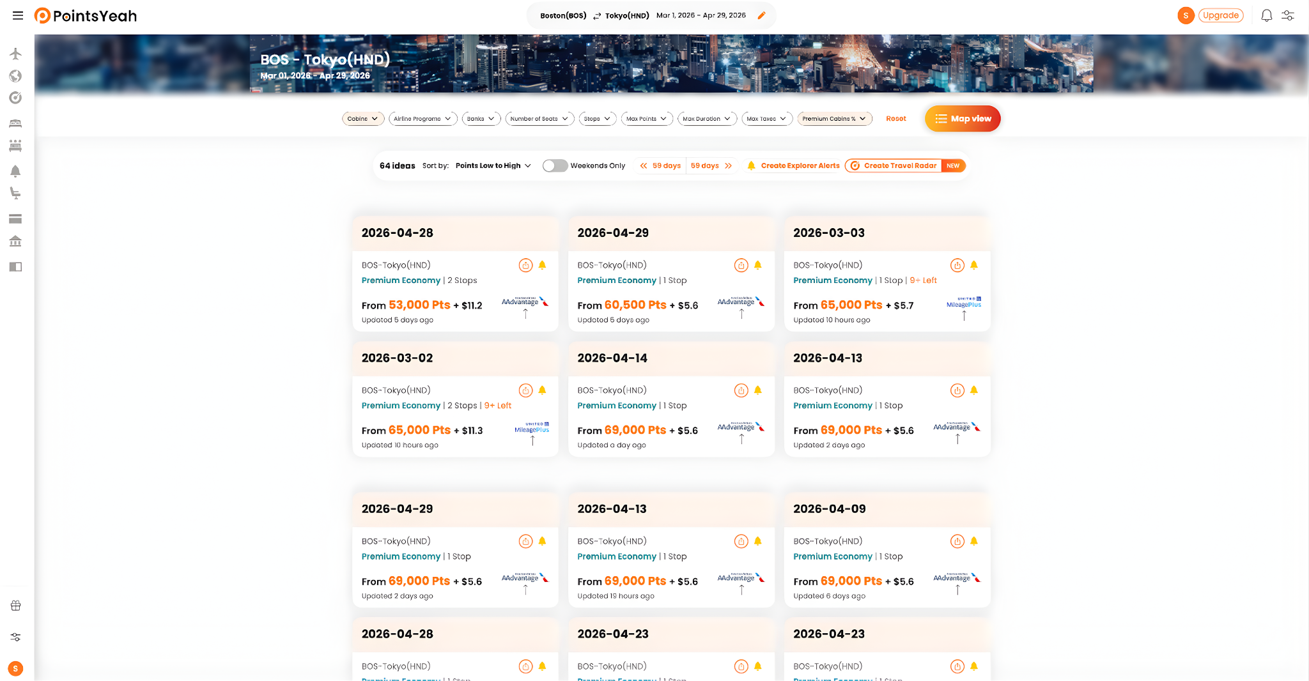The width and height of the screenshot is (1309, 681).
Task: Switch to Map view
Action: pos(962,119)
